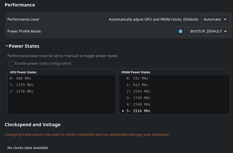Select VRAM power state 1: 912 MHz

pos(174,85)
